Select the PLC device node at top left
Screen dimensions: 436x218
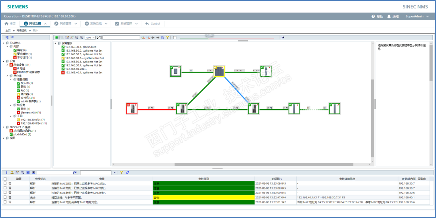click(x=176, y=71)
